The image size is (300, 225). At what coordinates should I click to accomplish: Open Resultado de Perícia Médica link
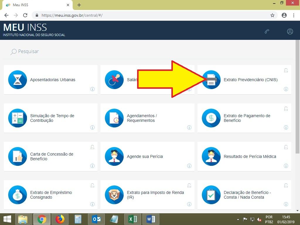point(250,156)
